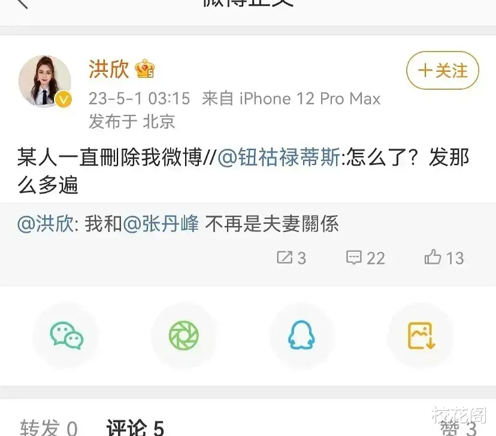
Task: Tap the comment icon showing 22
Action: [x=365, y=258]
